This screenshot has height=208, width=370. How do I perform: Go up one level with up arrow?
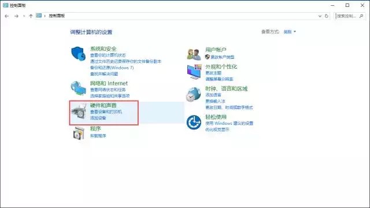31,16
